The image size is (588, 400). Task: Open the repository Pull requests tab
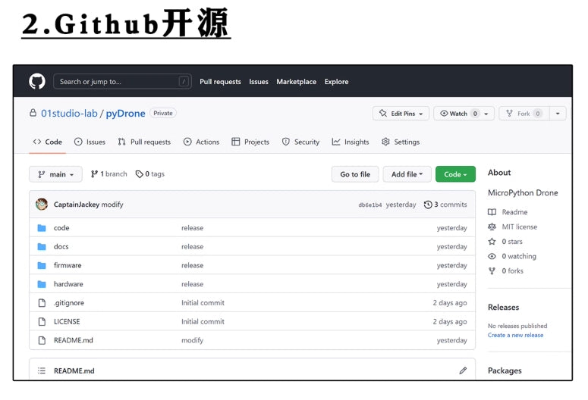[144, 142]
